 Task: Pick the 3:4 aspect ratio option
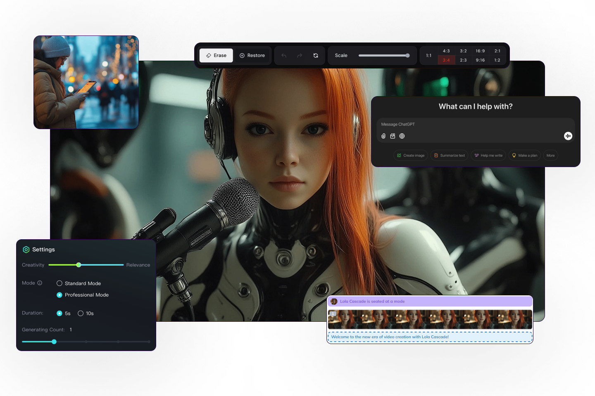pos(446,60)
